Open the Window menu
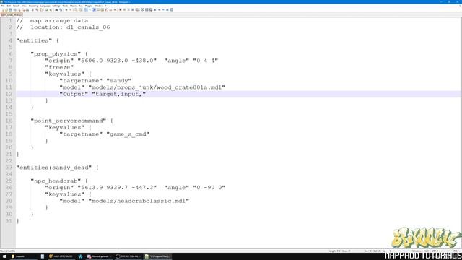This screenshot has width=462, height=260. click(99, 6)
